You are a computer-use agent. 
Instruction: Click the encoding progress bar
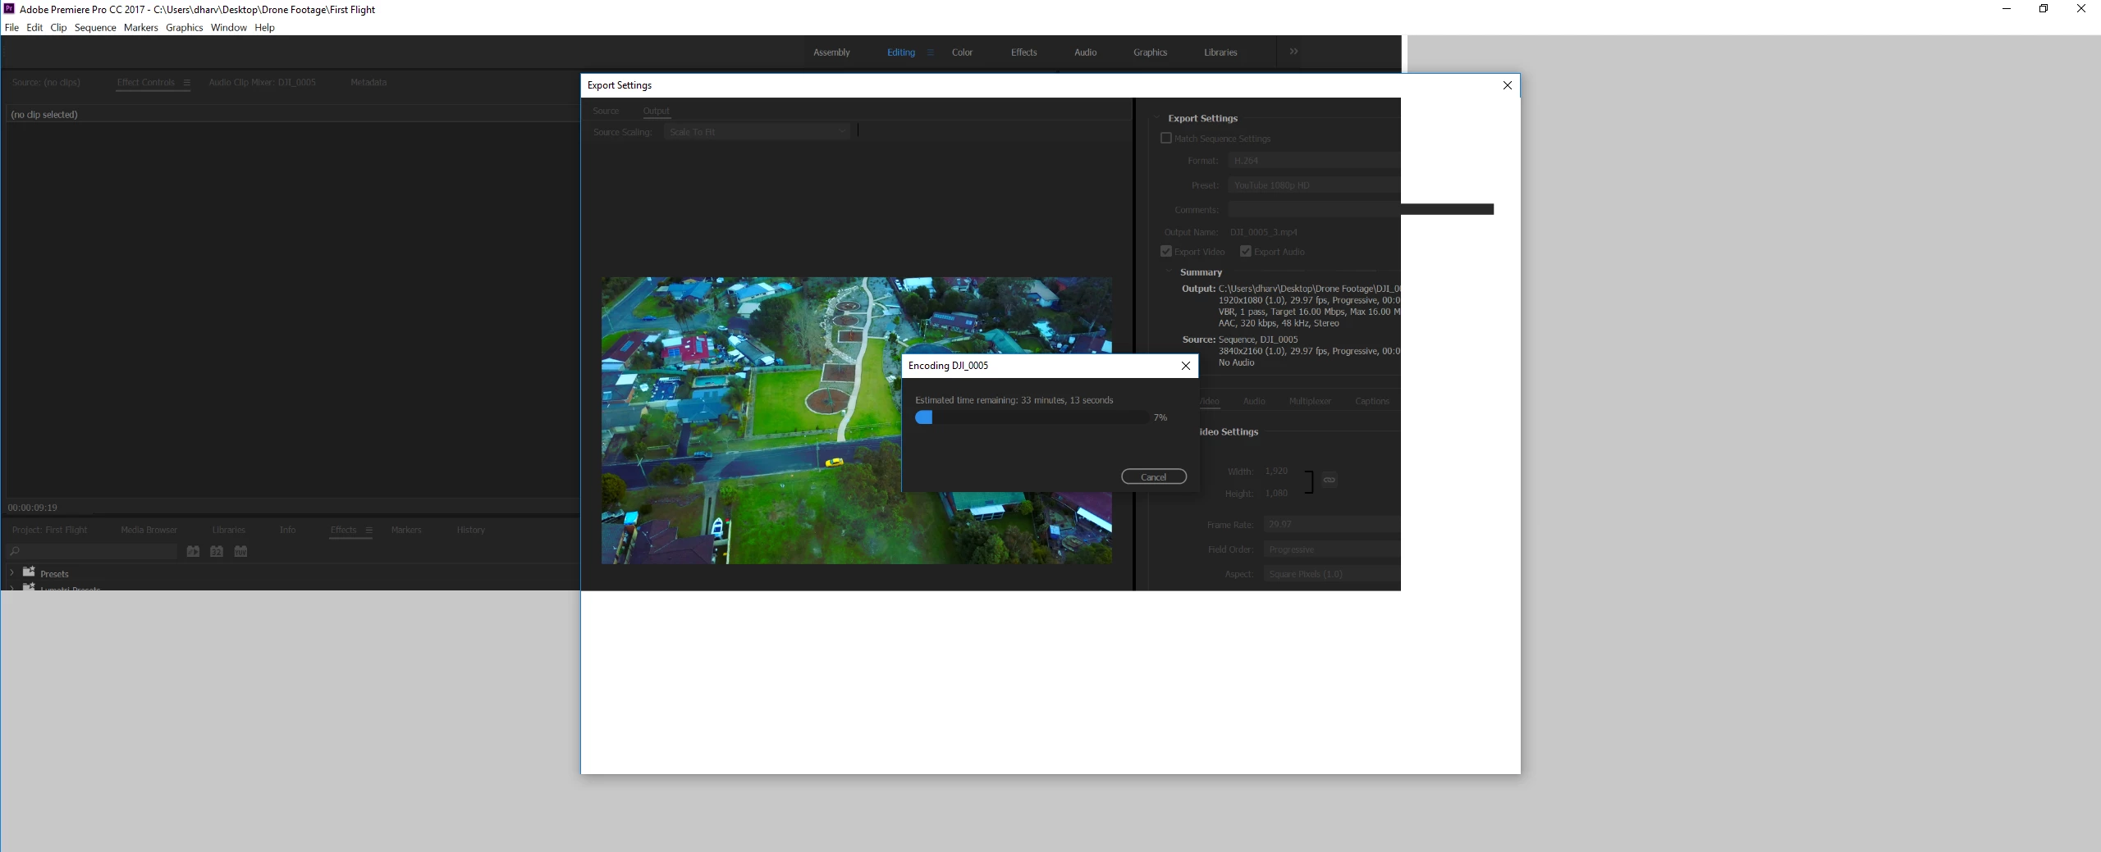coord(1032,417)
